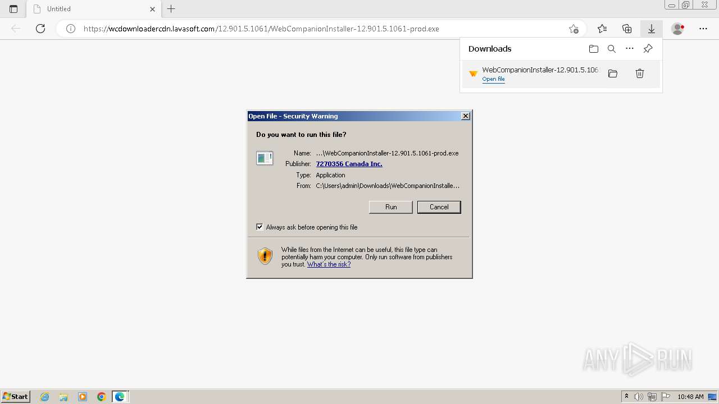Click the 10:48 AM clock
This screenshot has width=719, height=404.
[x=690, y=397]
